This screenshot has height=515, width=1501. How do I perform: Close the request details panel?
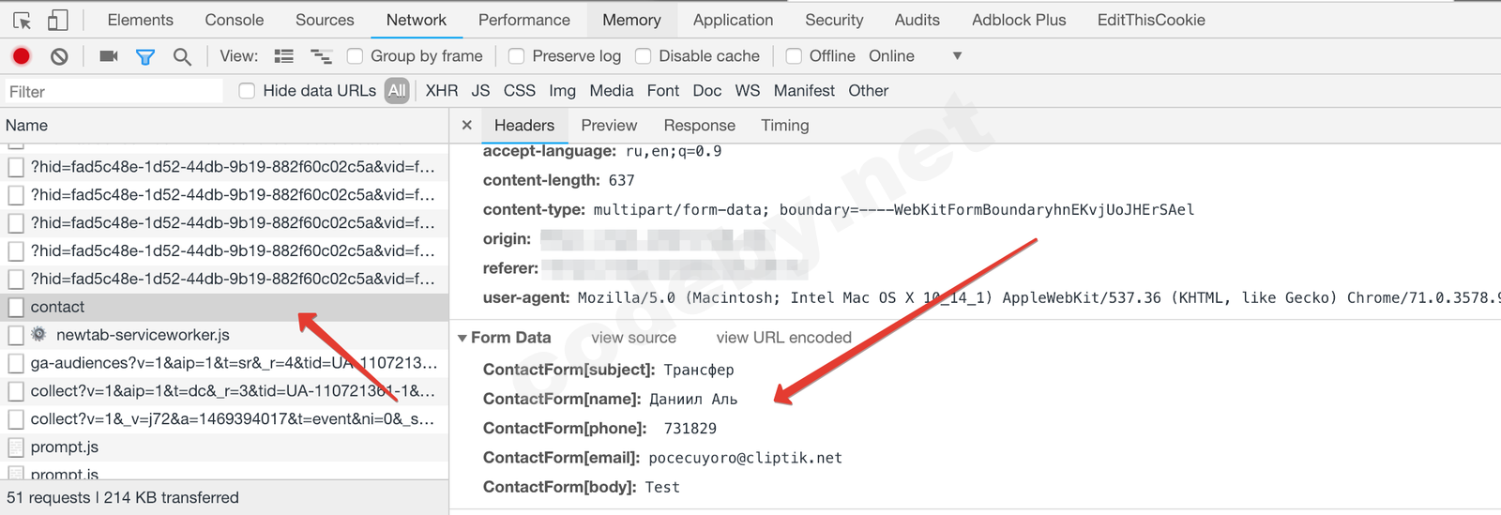pos(466,125)
